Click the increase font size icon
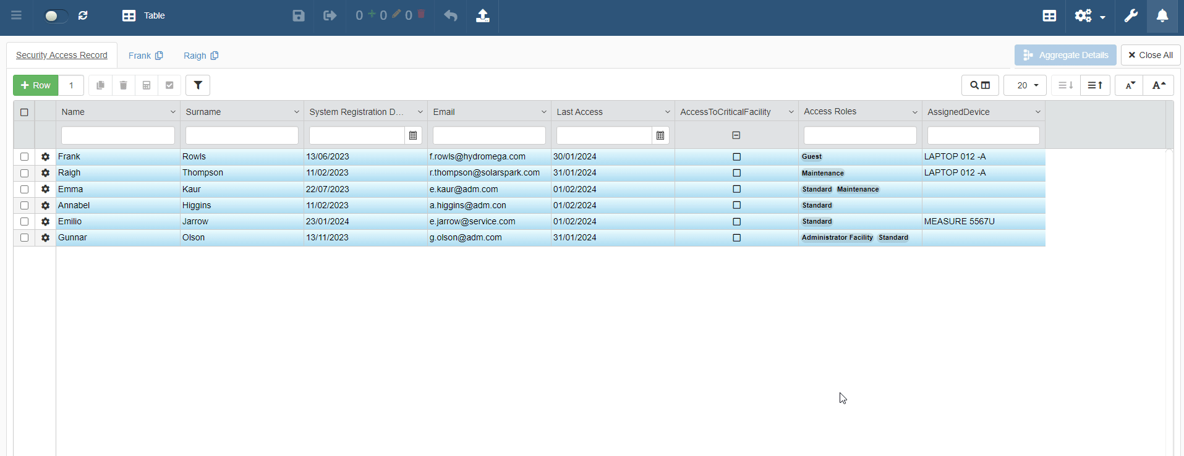Viewport: 1184px width, 456px height. coord(1159,85)
